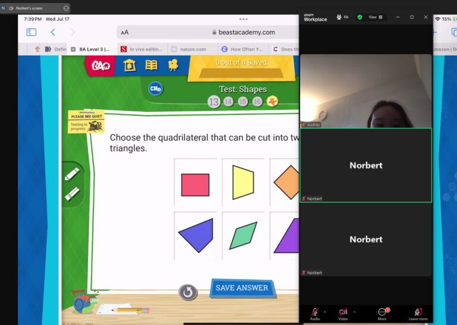Screen dimensions: 457x325
Task: Click the battery status icon beside 15%
Action: pyautogui.click(x=455, y=19)
